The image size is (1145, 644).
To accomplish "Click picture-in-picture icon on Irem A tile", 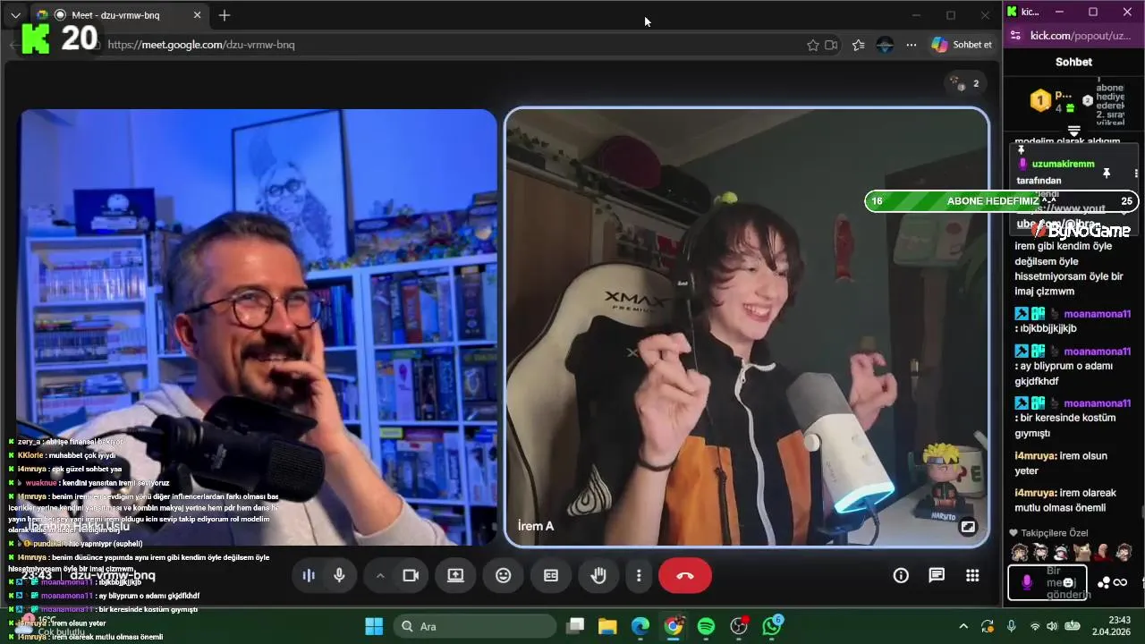I will pyautogui.click(x=967, y=527).
